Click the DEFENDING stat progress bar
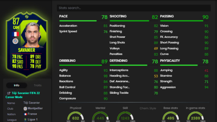The image size is (217, 122). [x=134, y=65]
